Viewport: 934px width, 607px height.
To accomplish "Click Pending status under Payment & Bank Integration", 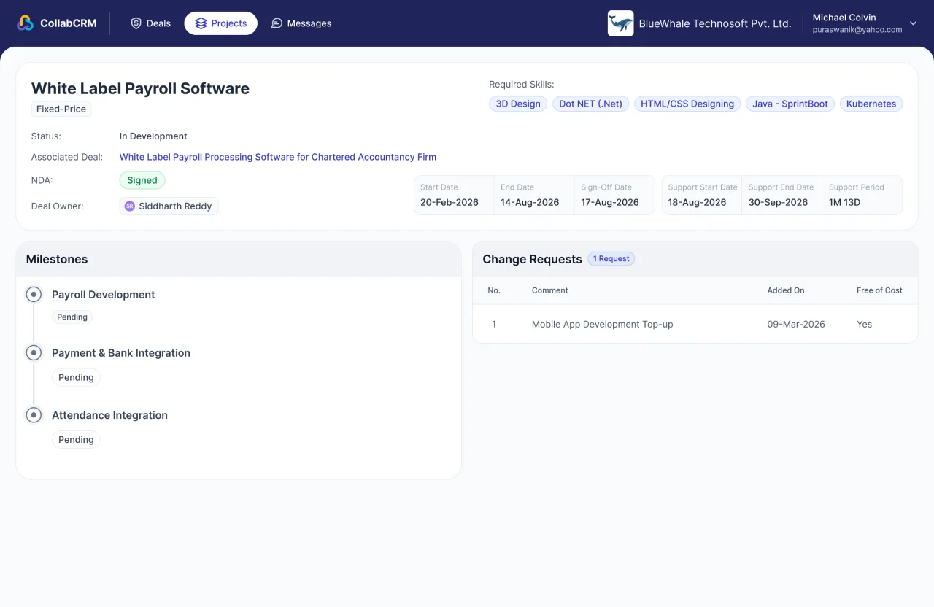I will coord(76,377).
